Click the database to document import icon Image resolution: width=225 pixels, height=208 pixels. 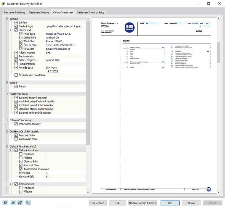click(28, 203)
